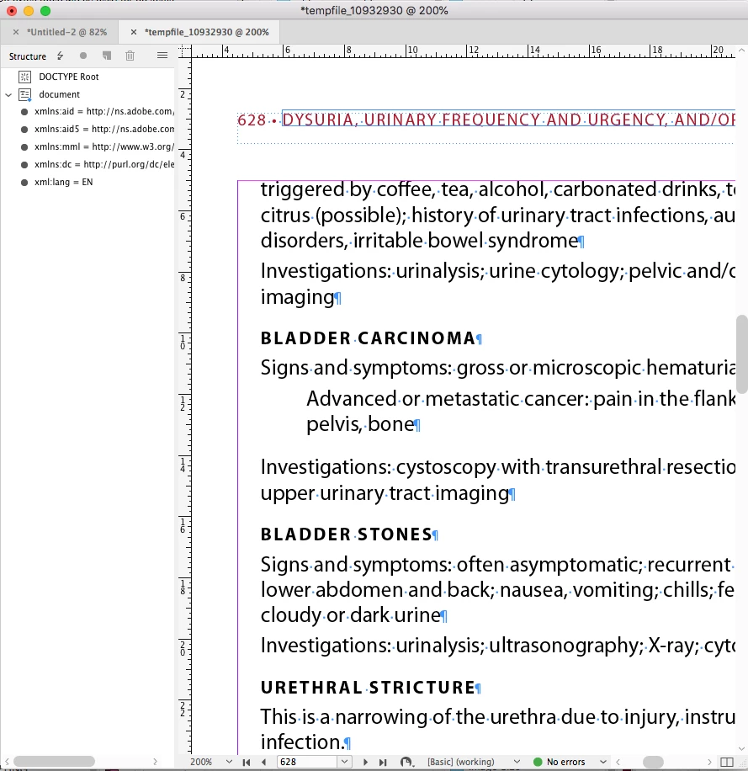The height and width of the screenshot is (771, 748).
Task: Click the Validate structure lightning icon
Action: pos(60,56)
